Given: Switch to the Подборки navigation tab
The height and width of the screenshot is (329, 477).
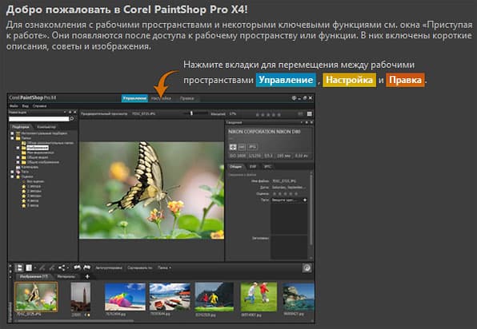Looking at the screenshot, I should 21,127.
